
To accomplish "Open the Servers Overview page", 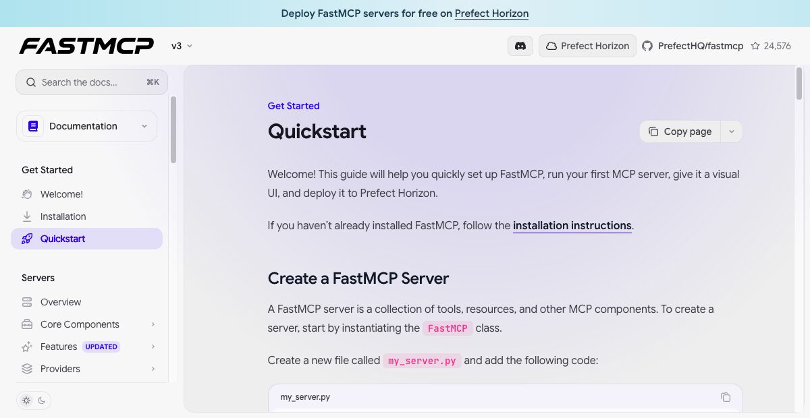I will [86, 302].
